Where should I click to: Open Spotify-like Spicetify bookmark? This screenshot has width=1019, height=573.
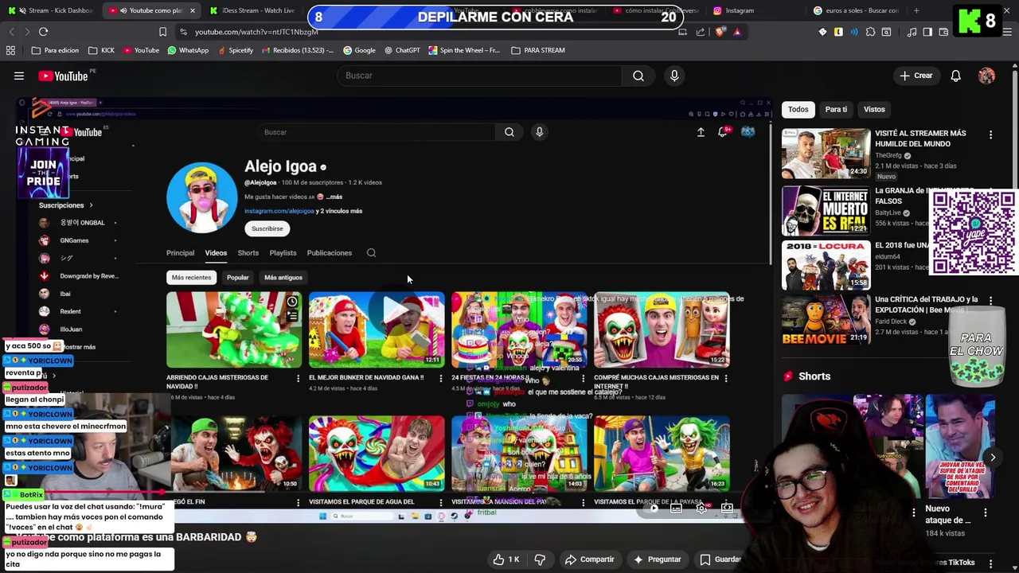click(235, 50)
